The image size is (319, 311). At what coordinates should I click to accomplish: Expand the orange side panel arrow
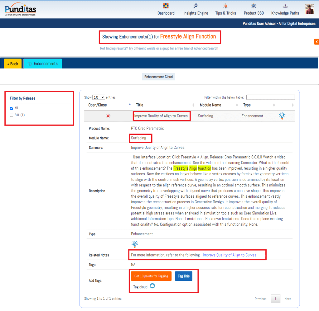[x=316, y=42]
